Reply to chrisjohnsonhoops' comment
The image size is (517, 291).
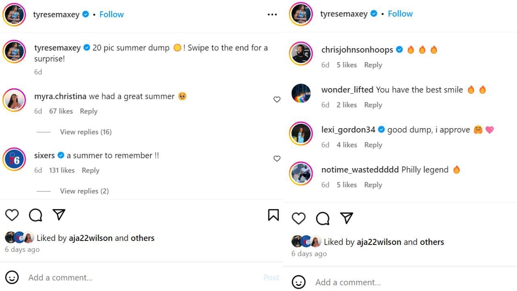[373, 65]
